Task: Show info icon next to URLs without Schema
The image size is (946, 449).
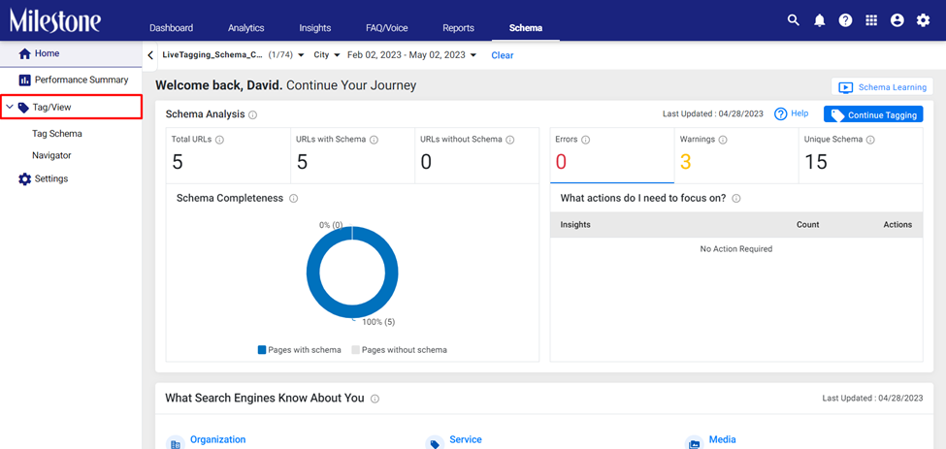Action: [x=509, y=140]
